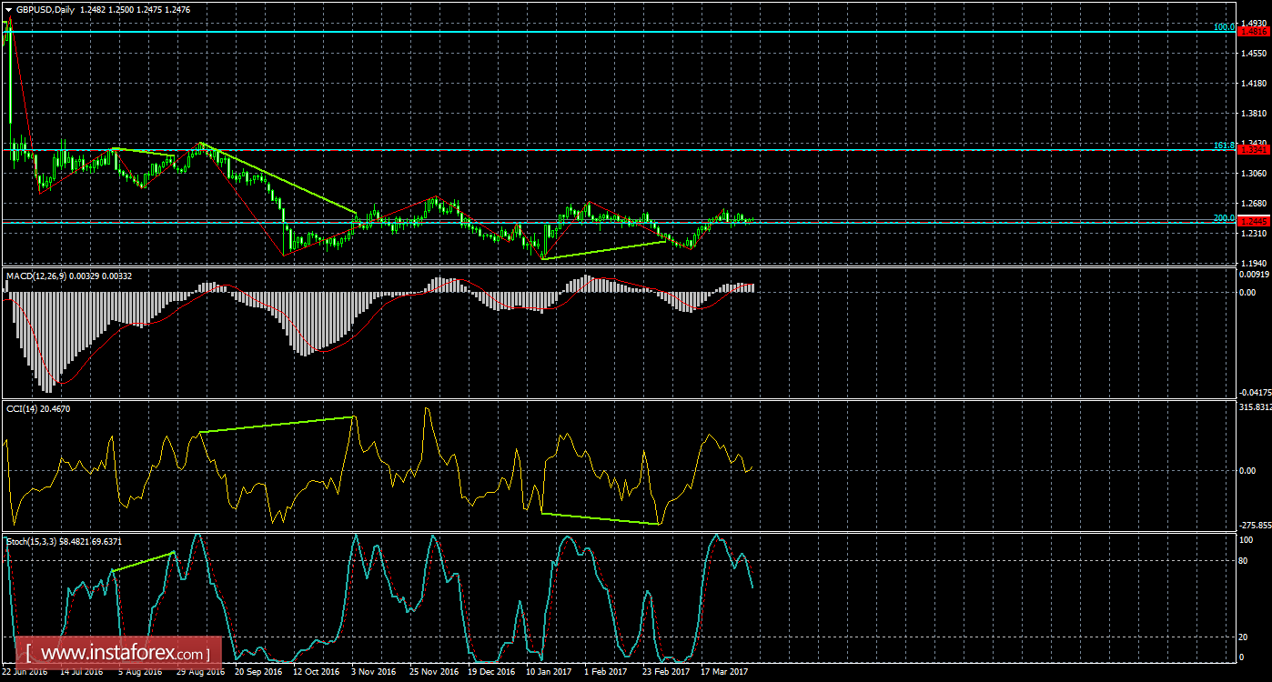Click the 161.8 Fibonacci level label
Screen dimensions: 1272x682
(1226, 144)
